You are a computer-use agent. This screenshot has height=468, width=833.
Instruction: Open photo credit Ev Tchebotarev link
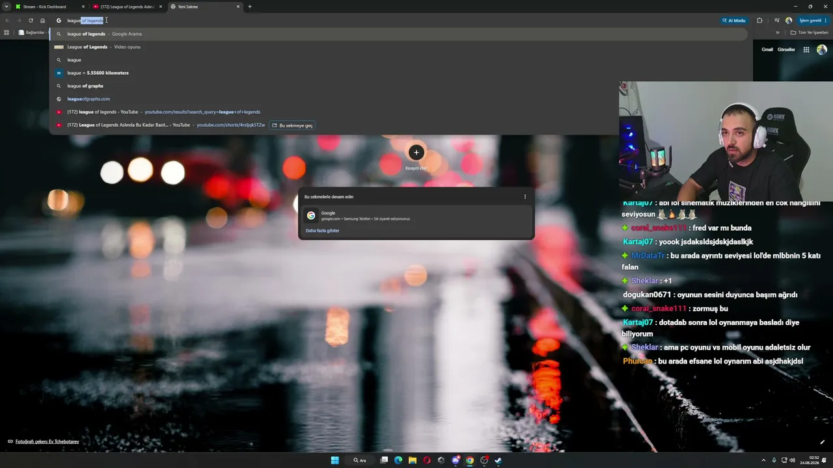point(48,441)
